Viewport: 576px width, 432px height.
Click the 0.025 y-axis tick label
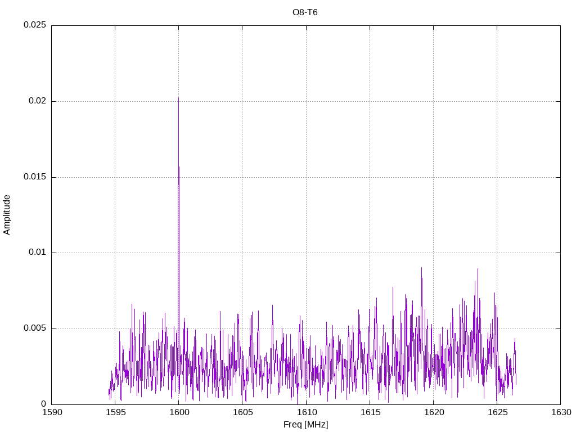click(35, 25)
